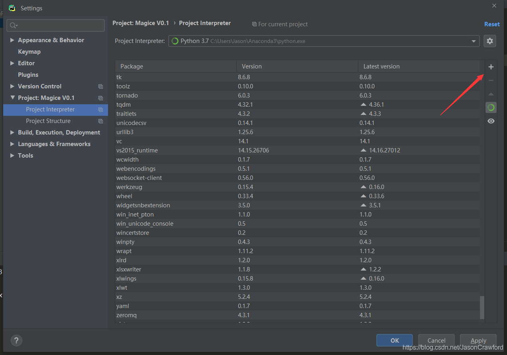Click the For current project icon
Image resolution: width=507 pixels, height=355 pixels.
[x=254, y=24]
